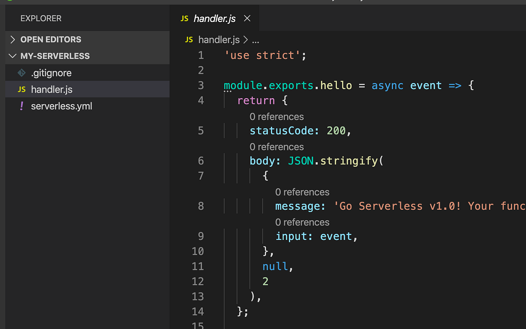
Task: Click the EXPLORER panel heading
Action: (x=41, y=18)
